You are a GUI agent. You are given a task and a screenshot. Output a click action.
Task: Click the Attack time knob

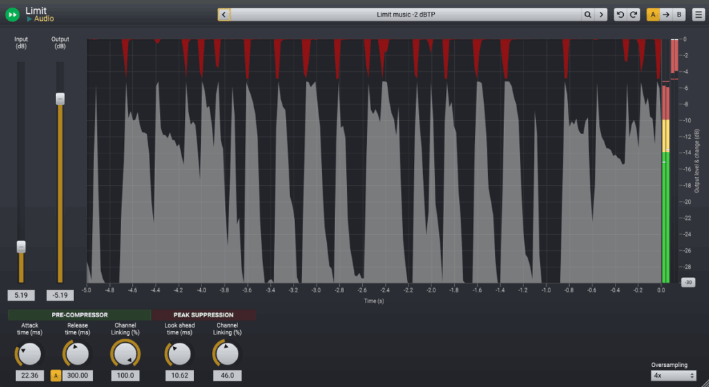coord(30,355)
